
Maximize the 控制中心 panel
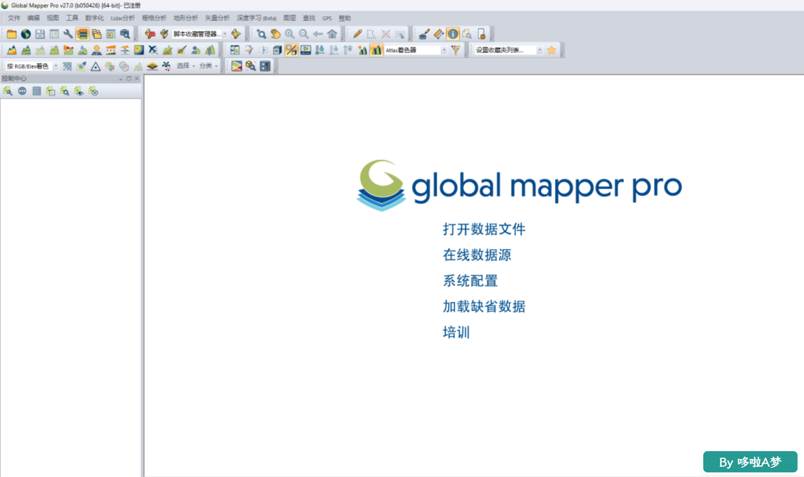click(x=129, y=78)
